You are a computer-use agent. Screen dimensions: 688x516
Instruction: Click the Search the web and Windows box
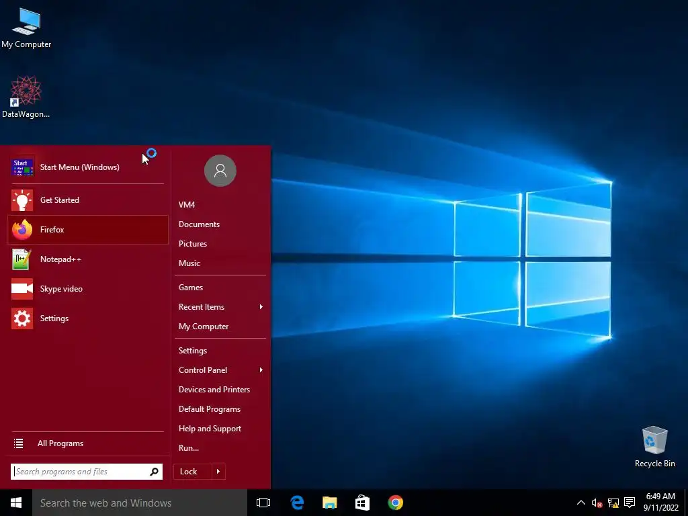pos(140,503)
